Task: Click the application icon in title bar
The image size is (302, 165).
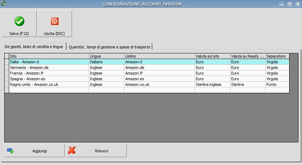Action: pyautogui.click(x=4, y=4)
